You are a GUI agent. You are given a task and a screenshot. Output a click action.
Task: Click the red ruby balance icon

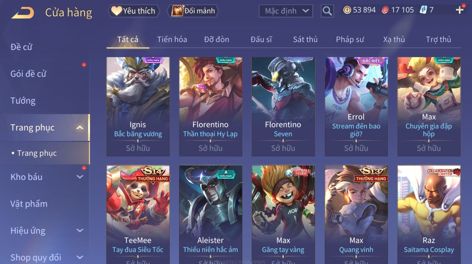coord(385,10)
